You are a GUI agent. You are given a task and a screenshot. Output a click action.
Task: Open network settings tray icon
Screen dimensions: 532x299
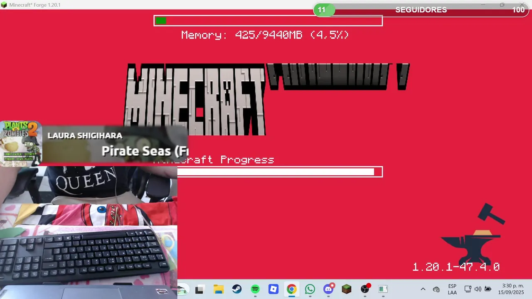(468, 289)
